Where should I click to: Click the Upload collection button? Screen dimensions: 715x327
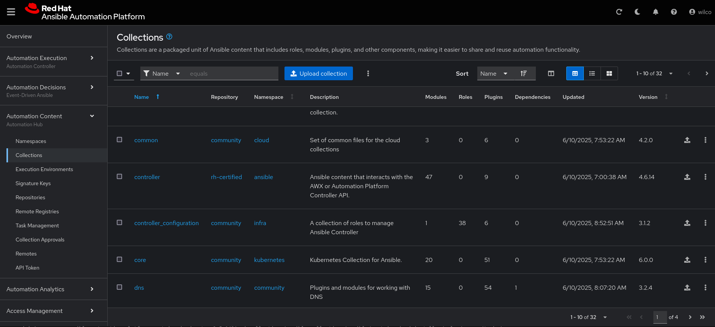(x=318, y=73)
